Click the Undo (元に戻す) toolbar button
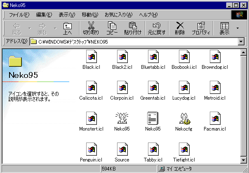The width and height of the screenshot is (249, 173). (x=157, y=28)
